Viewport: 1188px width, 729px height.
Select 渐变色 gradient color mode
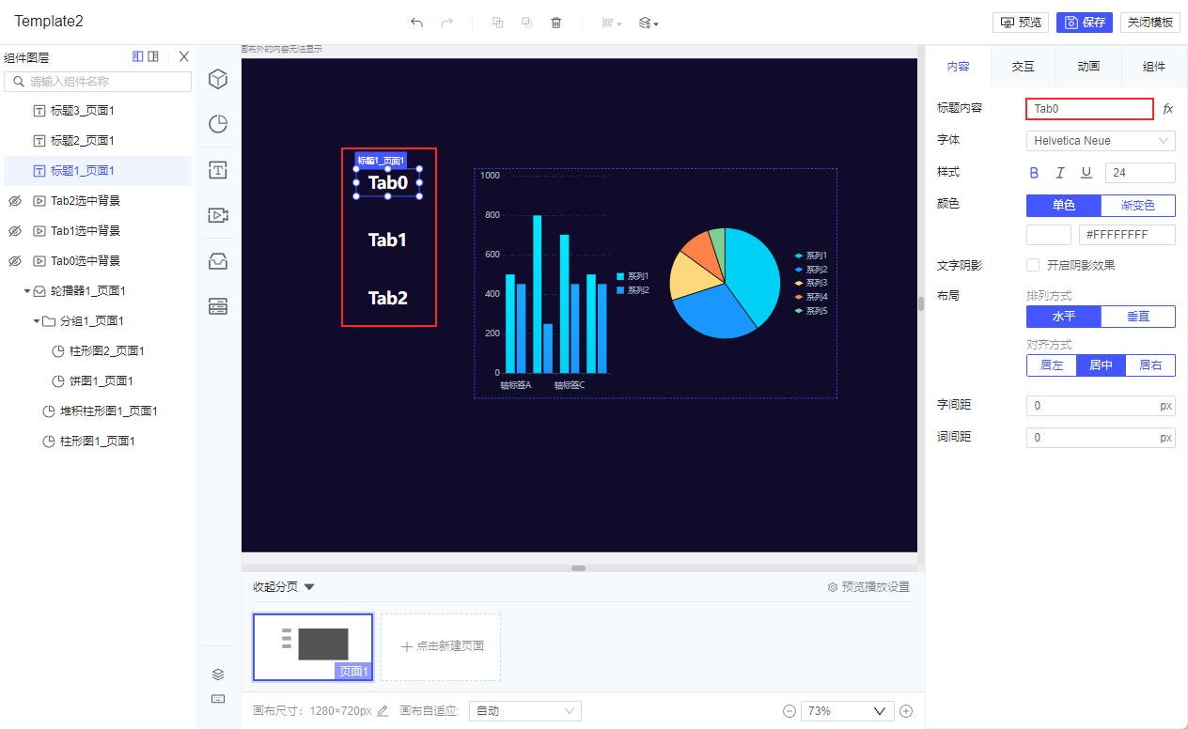click(1138, 205)
